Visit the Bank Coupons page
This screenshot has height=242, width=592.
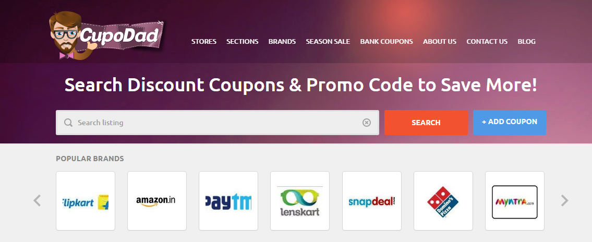[386, 42]
